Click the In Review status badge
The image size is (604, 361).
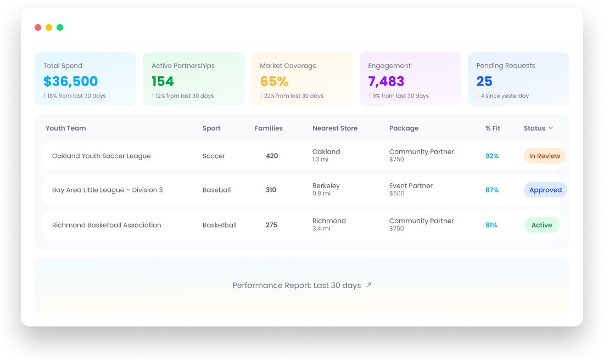[544, 156]
